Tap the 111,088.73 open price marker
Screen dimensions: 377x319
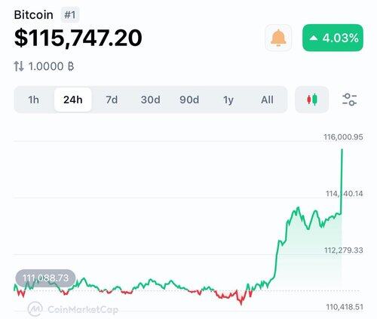(x=45, y=278)
